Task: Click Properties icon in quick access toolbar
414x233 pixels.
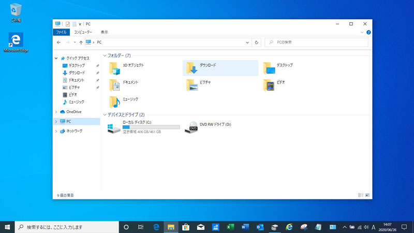Action: coord(68,24)
